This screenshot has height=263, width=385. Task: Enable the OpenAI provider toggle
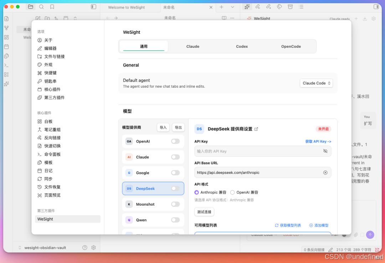(175, 141)
